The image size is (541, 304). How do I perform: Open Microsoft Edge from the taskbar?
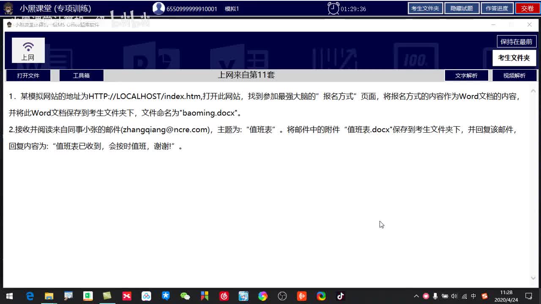(x=30, y=296)
